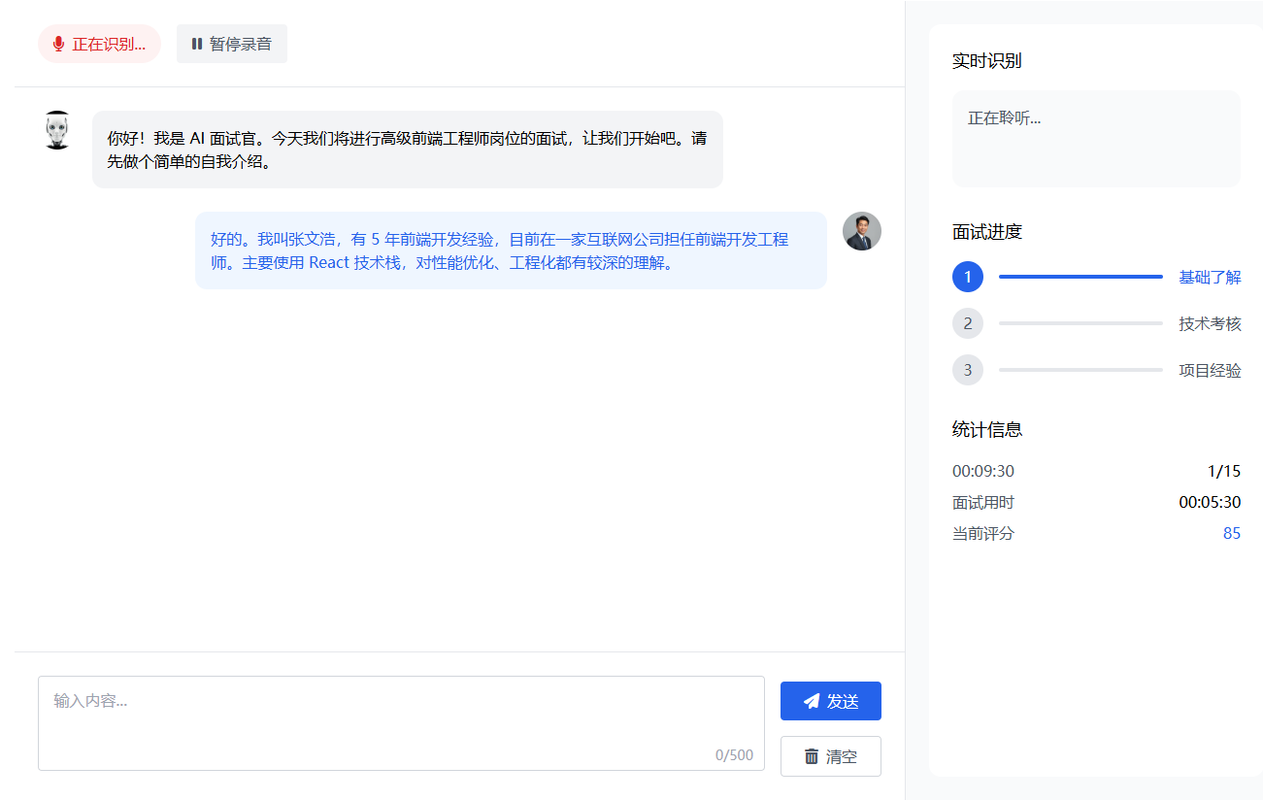Focus the 输入内容 message input box
The image size is (1263, 800).
[400, 722]
